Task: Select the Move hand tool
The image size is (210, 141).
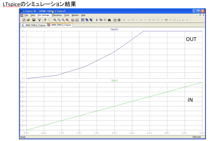Action: [158, 20]
